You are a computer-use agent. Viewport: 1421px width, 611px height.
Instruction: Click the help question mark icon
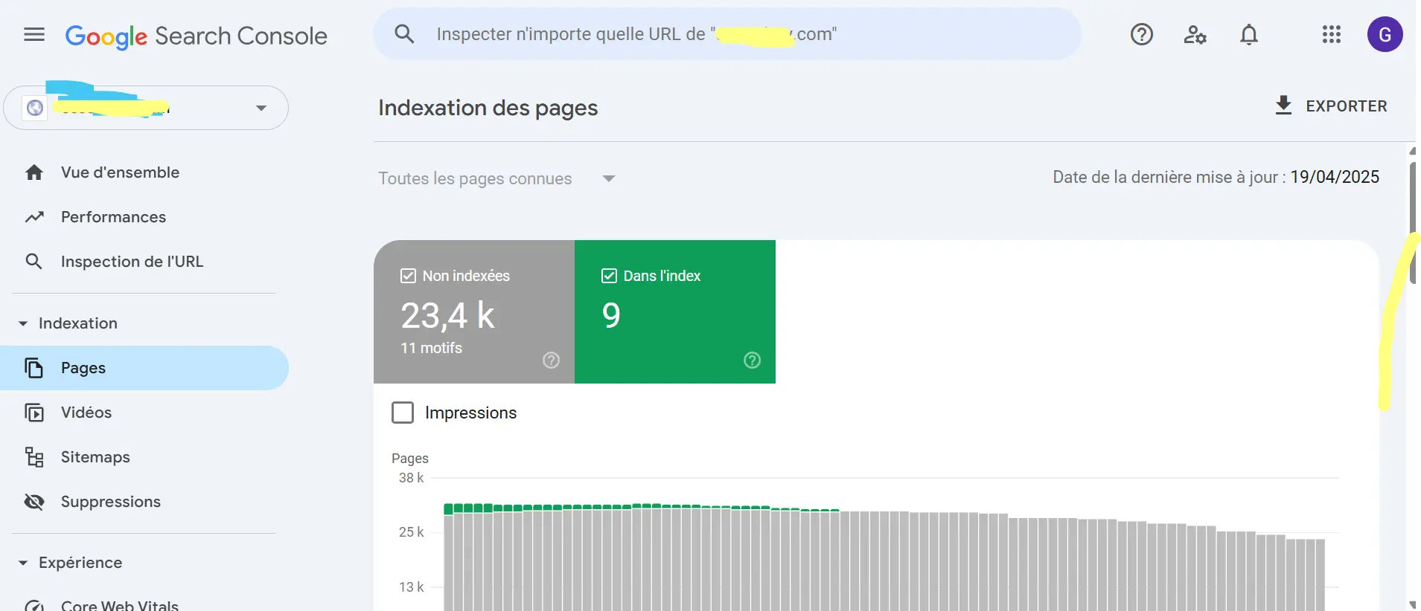pyautogui.click(x=1141, y=35)
